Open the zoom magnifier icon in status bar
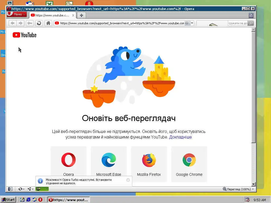The width and height of the screenshot is (271, 203). coord(224,189)
